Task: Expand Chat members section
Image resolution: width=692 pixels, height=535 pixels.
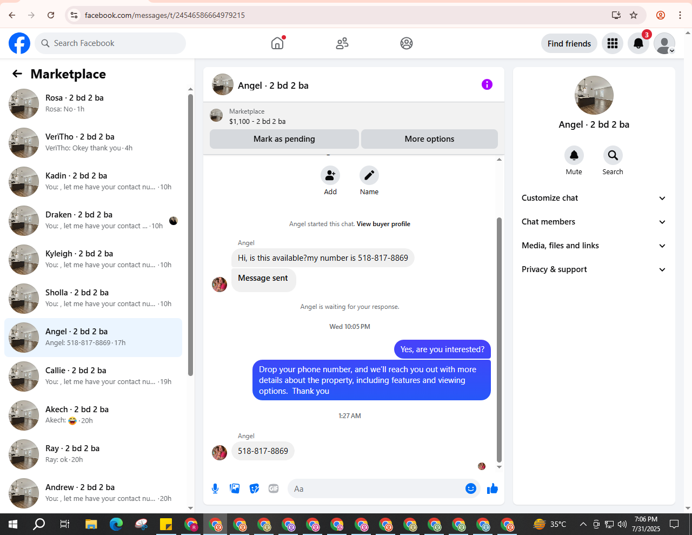Action: (x=594, y=222)
